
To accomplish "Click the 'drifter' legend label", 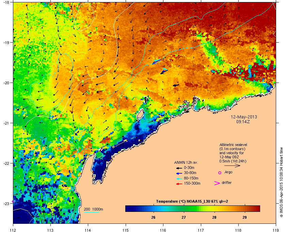I will click(x=226, y=183).
